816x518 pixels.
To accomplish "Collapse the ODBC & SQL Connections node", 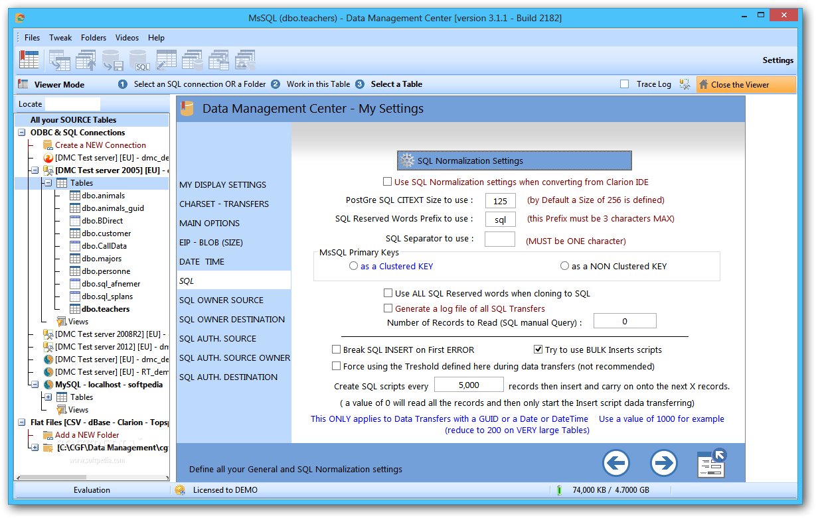I will point(21,133).
